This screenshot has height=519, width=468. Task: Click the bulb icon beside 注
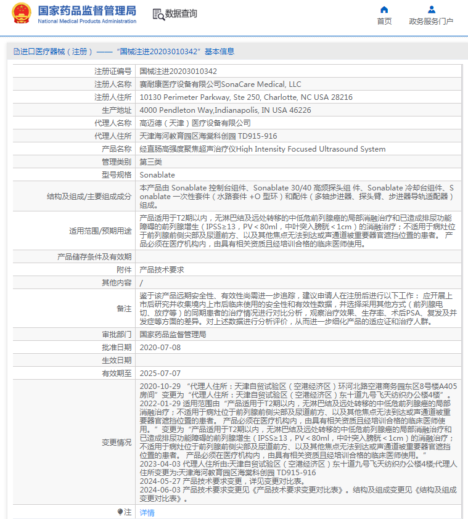(x=120, y=512)
